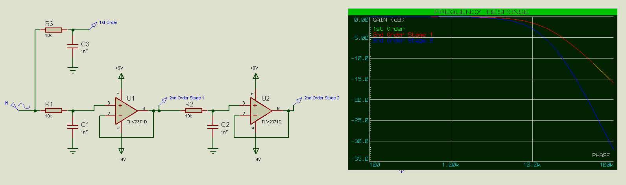Click the 'GAIN (dB)' axis label

coord(389,20)
